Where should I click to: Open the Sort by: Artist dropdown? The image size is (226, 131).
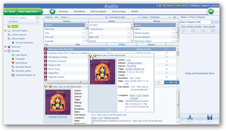[125, 17]
